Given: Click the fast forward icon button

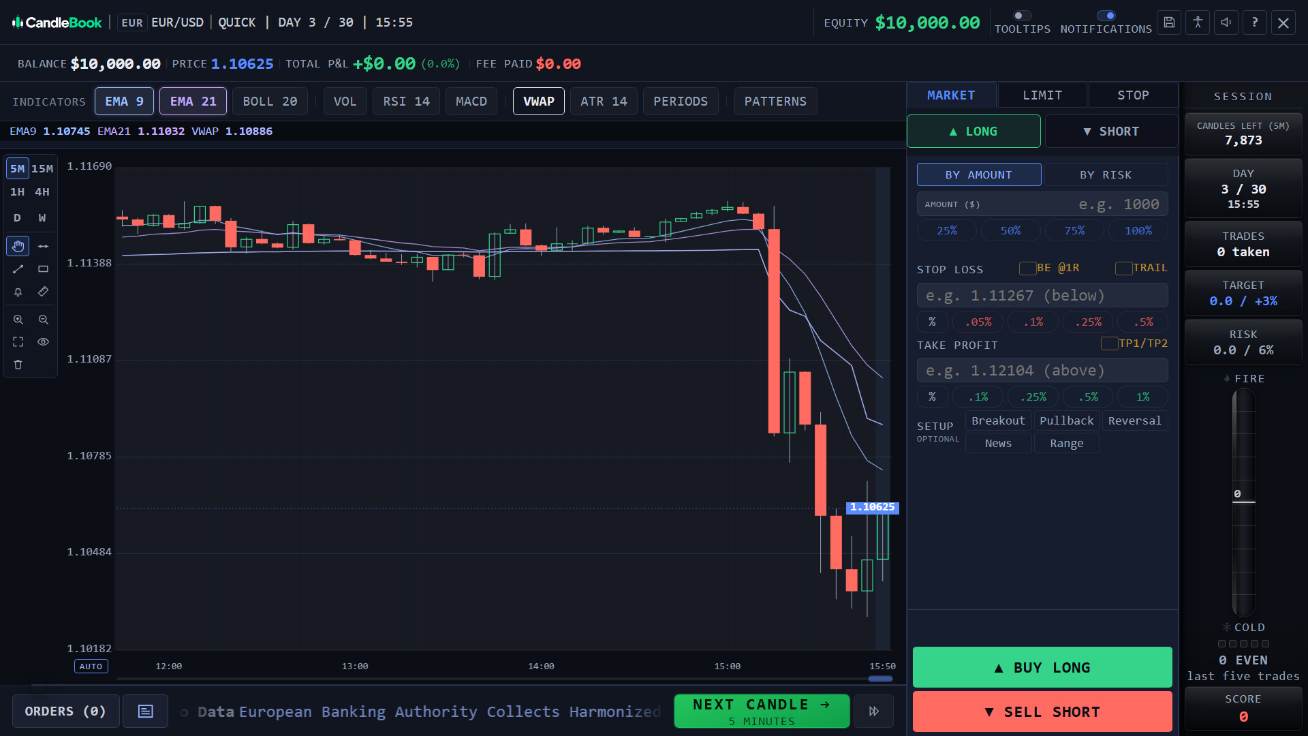Looking at the screenshot, I should (874, 711).
